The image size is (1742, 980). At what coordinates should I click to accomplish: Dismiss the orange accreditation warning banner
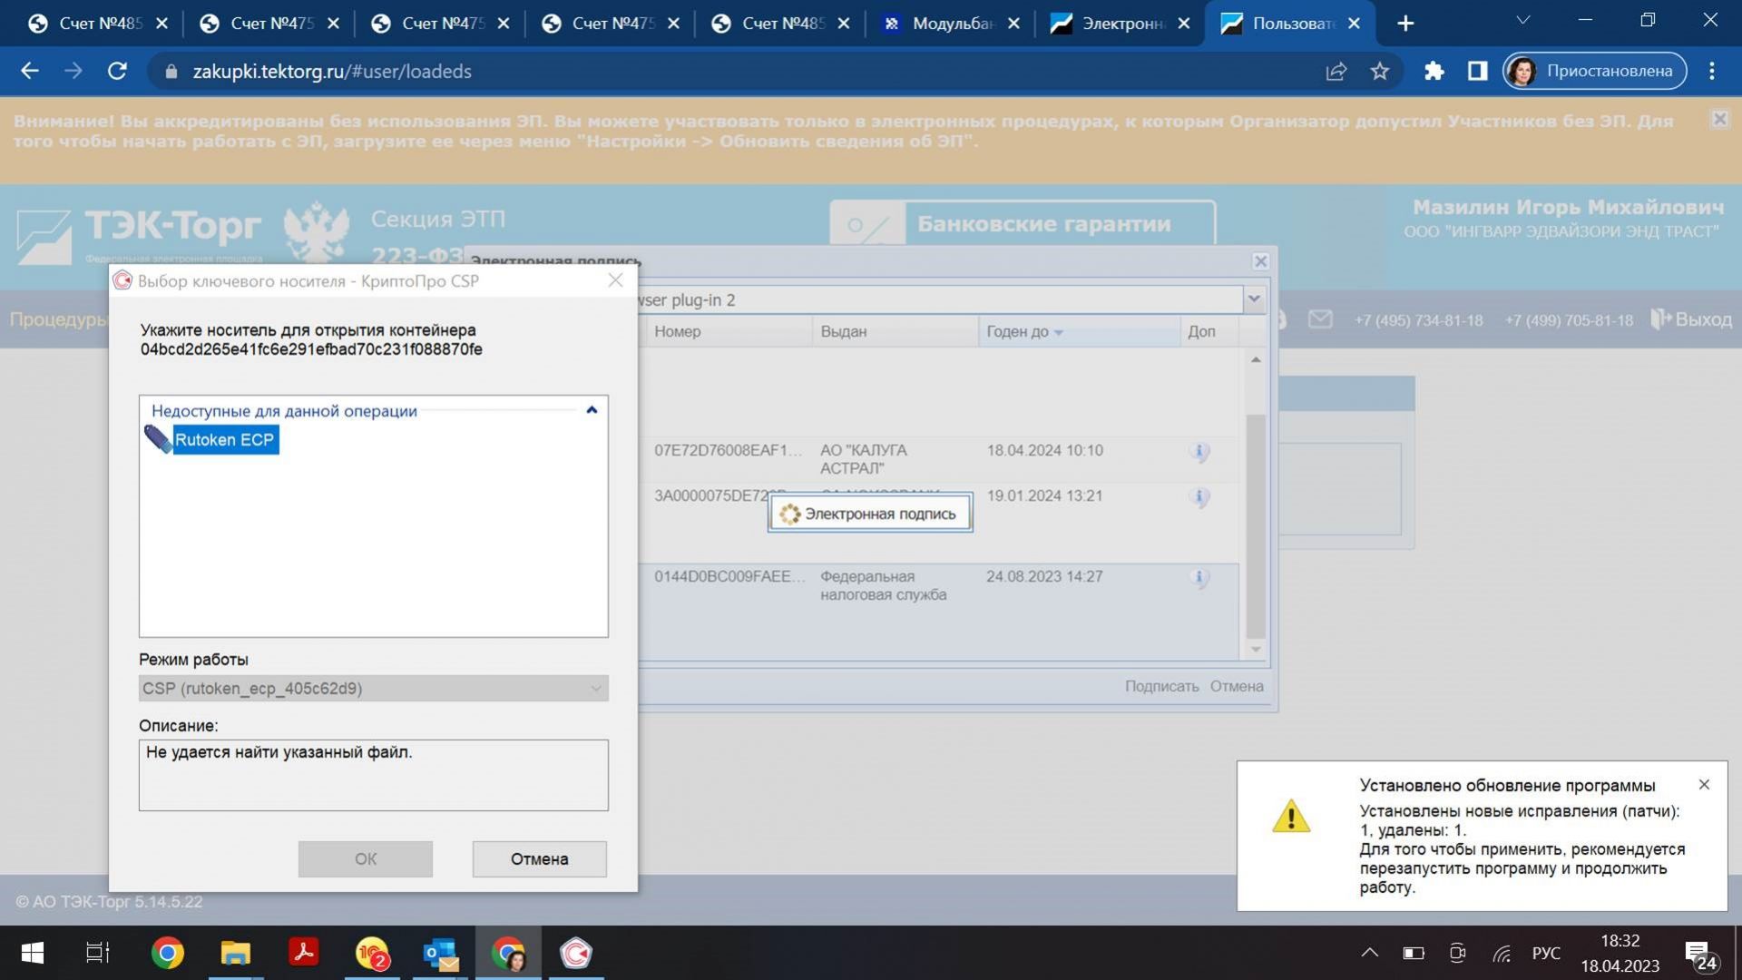click(x=1718, y=119)
